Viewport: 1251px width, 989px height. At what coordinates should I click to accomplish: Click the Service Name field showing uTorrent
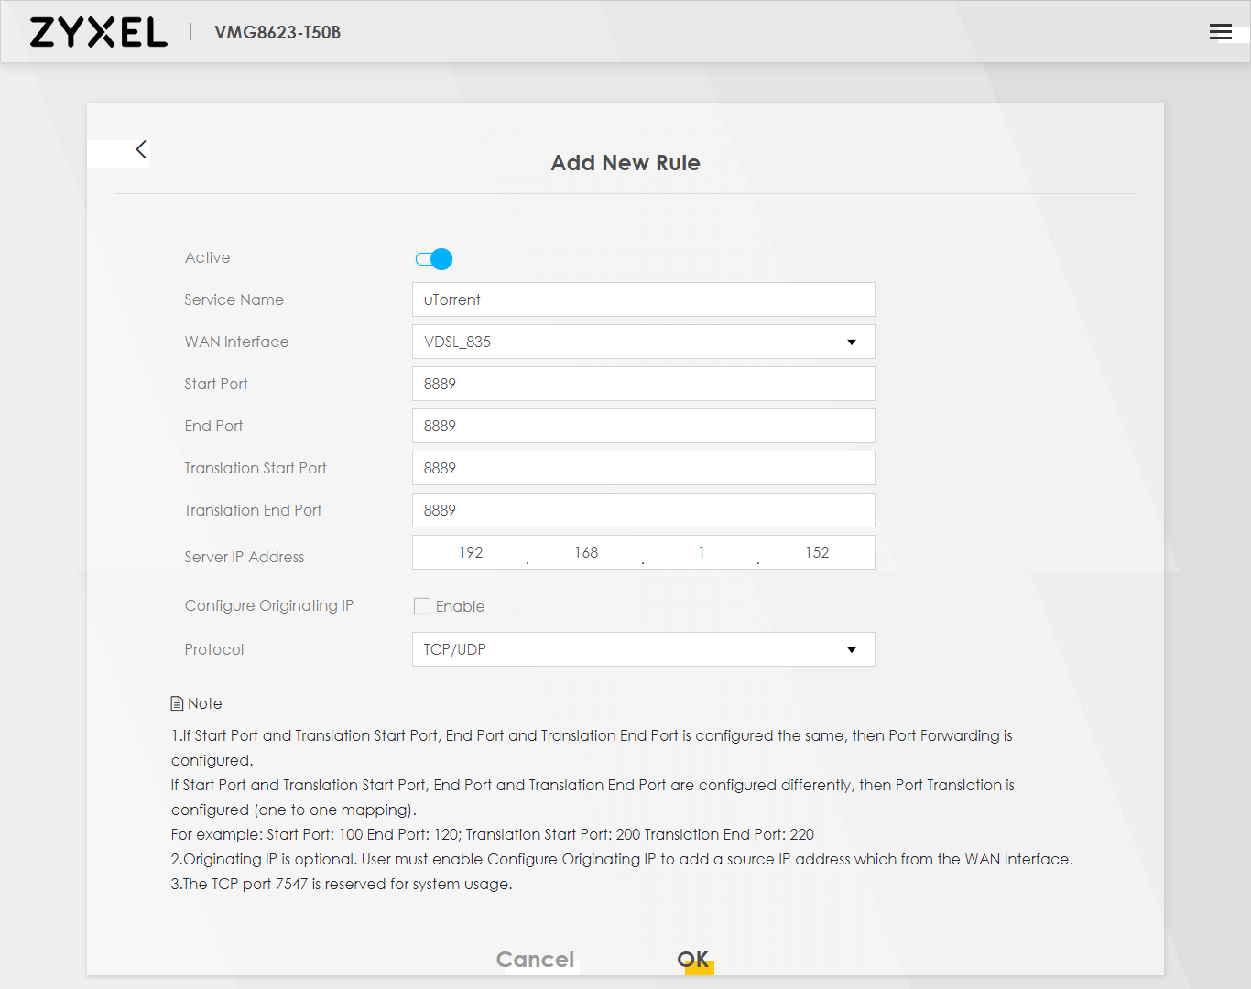coord(644,299)
